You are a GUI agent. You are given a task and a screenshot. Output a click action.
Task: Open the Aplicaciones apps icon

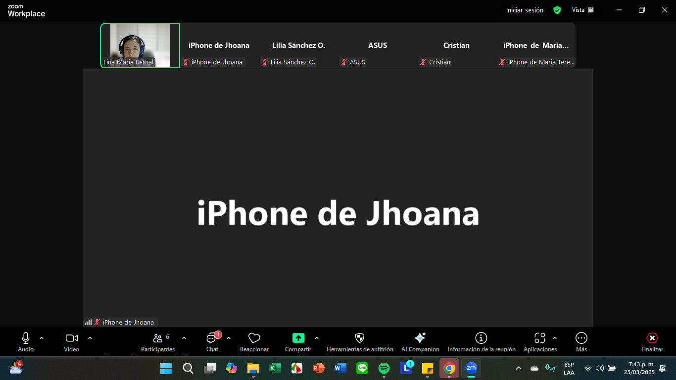pyautogui.click(x=539, y=338)
